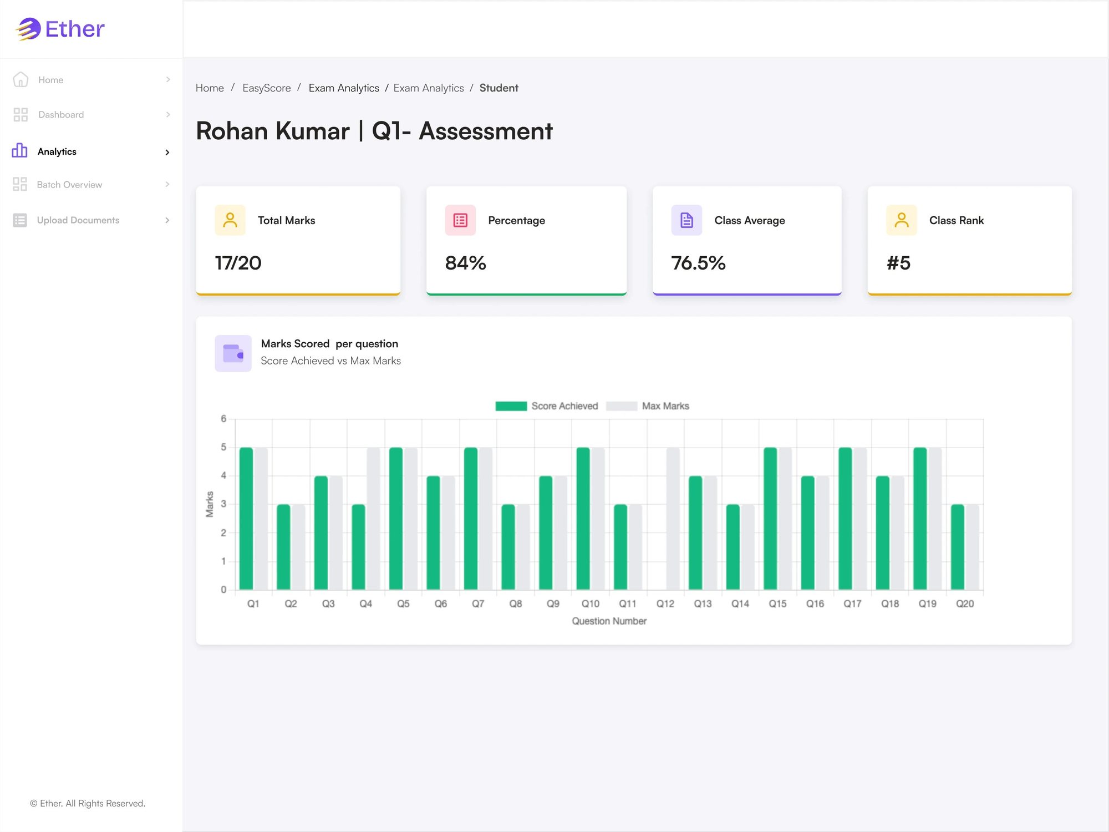Click the Ether All Rights Reserved footer
The image size is (1109, 832).
click(88, 803)
